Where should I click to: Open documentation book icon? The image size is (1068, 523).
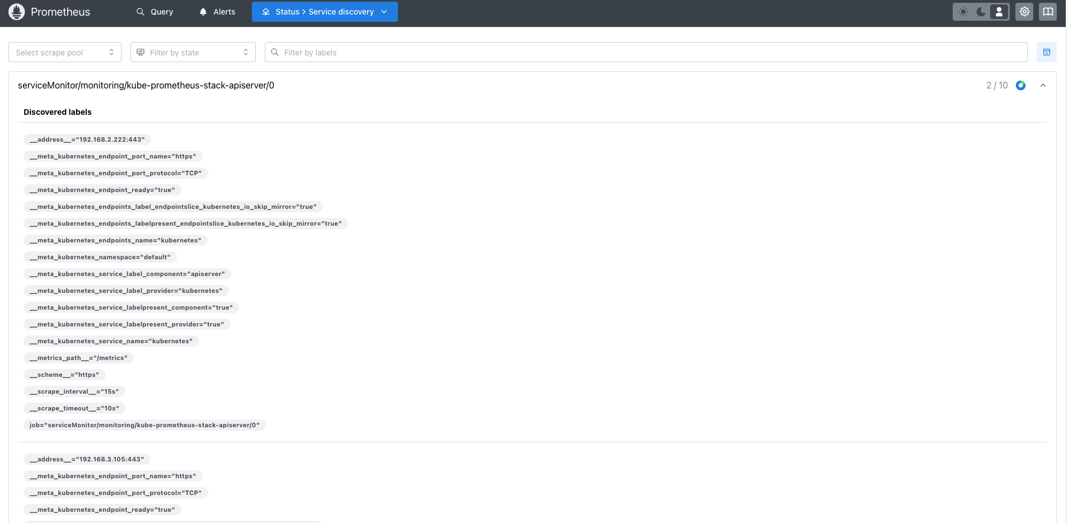click(1048, 12)
